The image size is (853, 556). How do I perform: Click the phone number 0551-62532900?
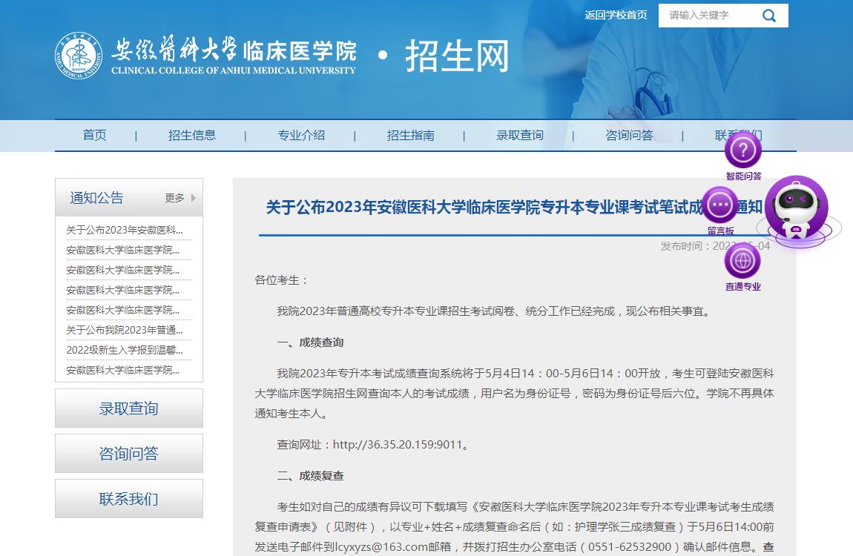(630, 547)
